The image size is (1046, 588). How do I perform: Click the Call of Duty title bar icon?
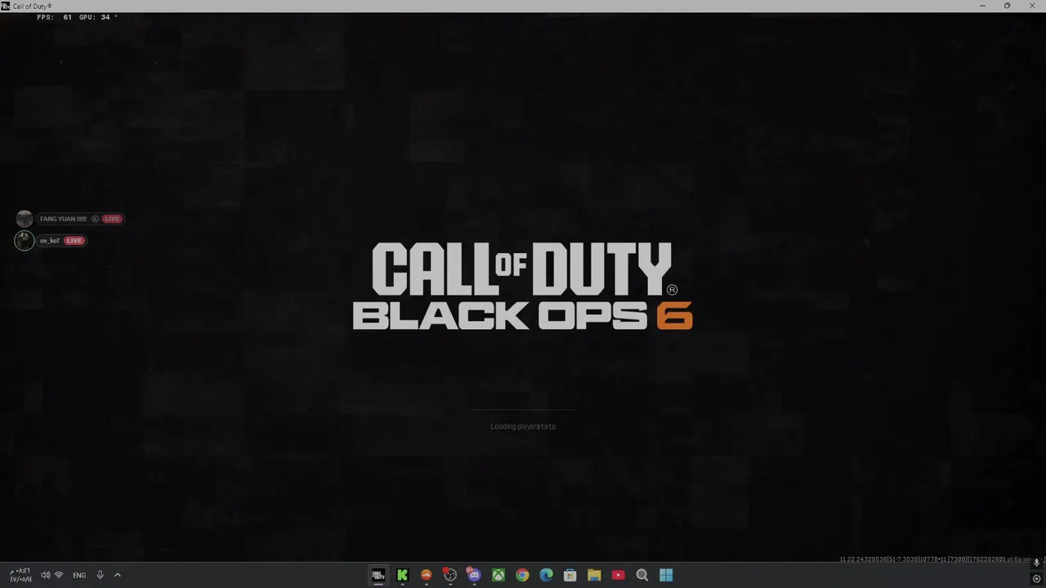(x=6, y=6)
